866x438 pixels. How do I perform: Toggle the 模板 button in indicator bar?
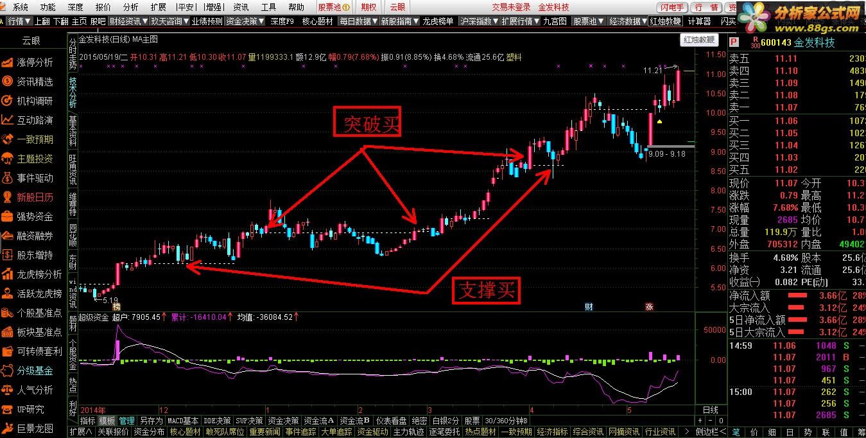[x=107, y=421]
